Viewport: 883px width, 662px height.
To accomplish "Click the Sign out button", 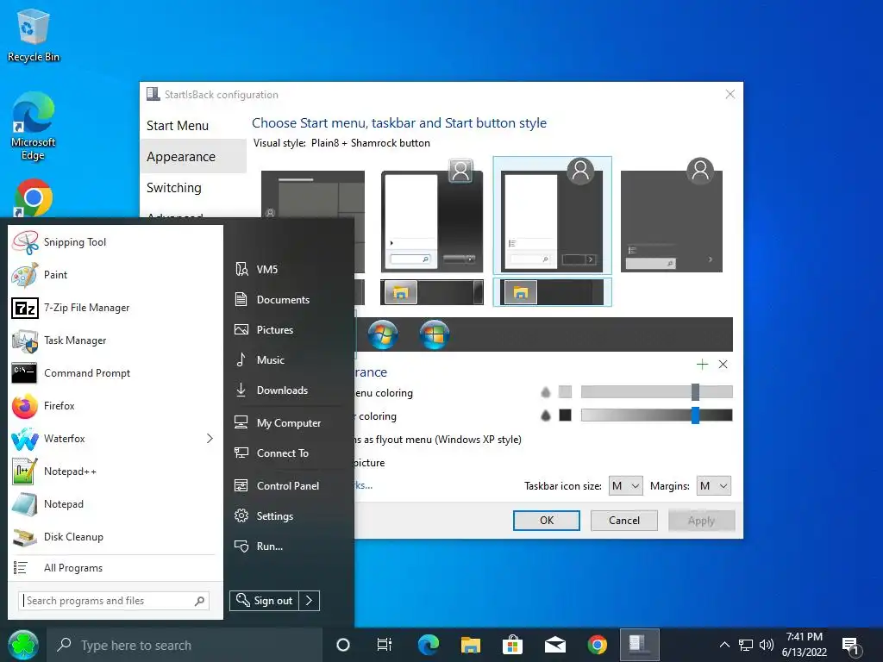I will tap(264, 601).
